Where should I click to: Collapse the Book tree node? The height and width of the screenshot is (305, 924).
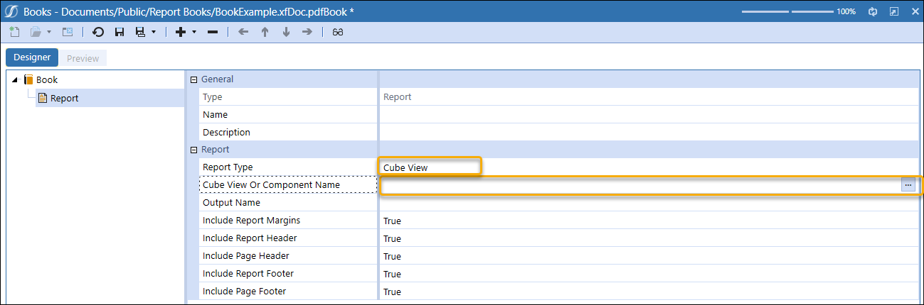pos(16,79)
